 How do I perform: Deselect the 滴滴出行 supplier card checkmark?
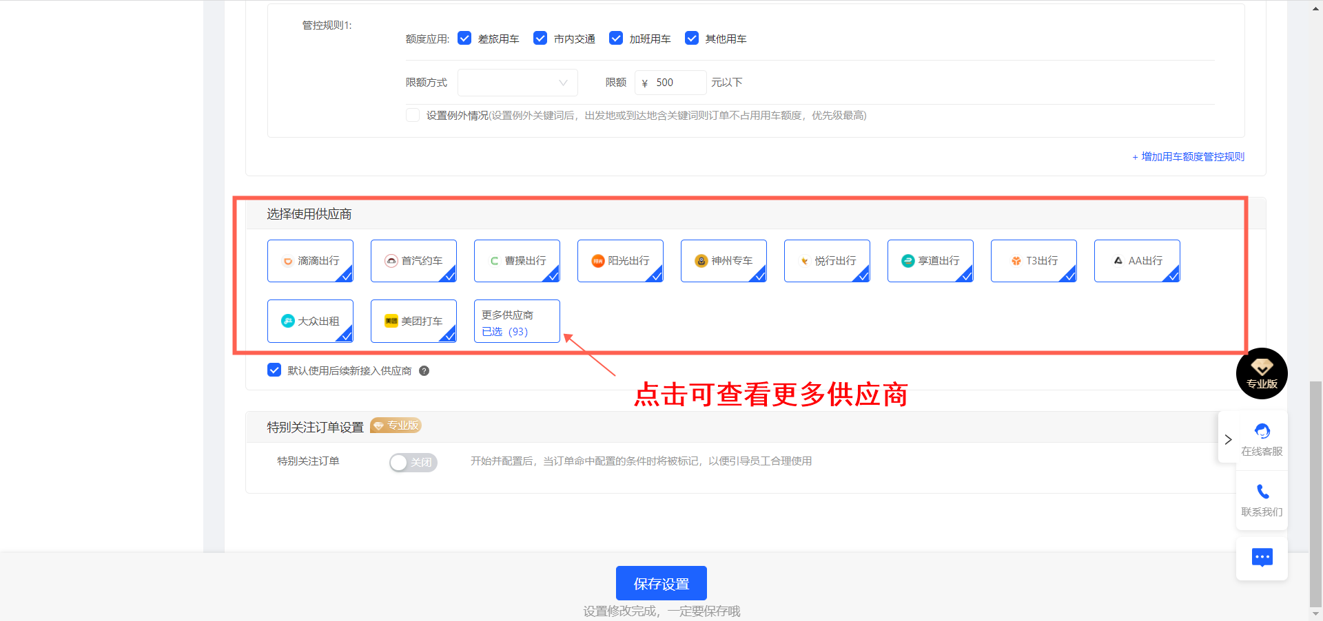click(x=345, y=275)
